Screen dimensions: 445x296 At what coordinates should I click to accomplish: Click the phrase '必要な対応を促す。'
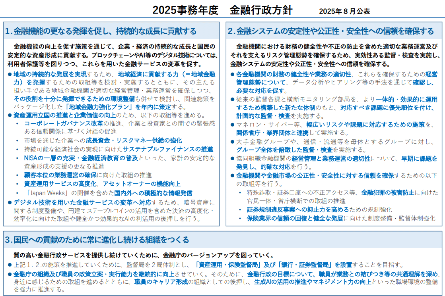pos(262,90)
